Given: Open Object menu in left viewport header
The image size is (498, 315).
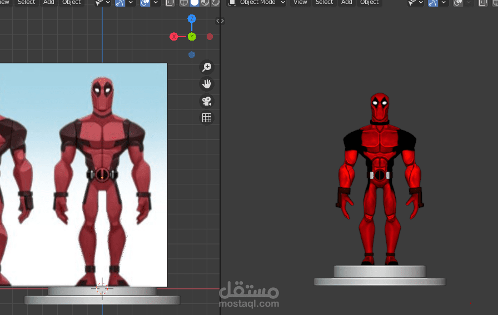Looking at the screenshot, I should [72, 2].
